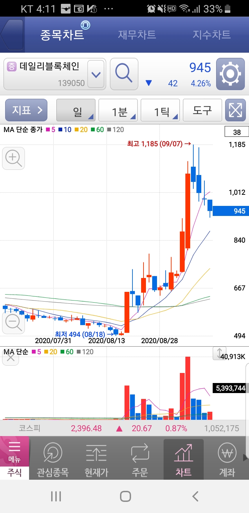Tap the date label 2020/08/28

[160, 341]
